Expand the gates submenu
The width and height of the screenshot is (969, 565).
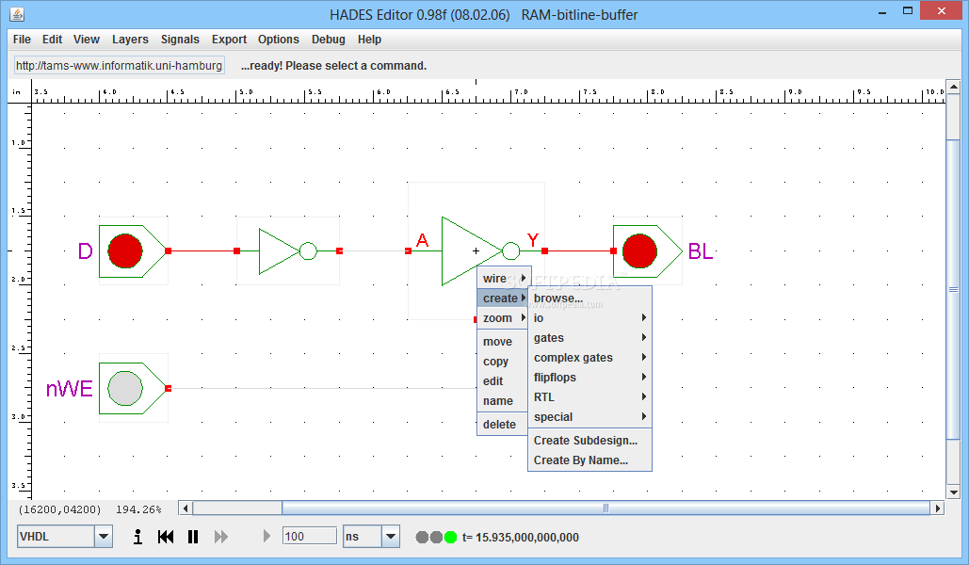(589, 337)
